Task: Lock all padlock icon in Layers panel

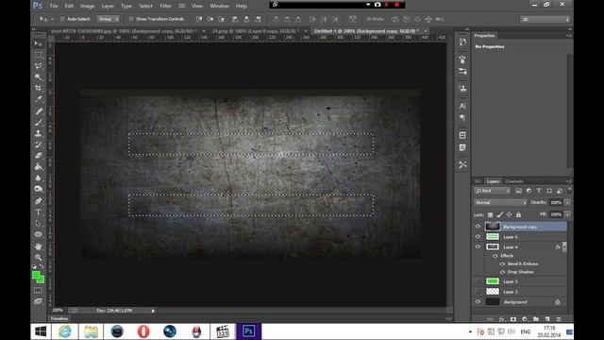Action: (518, 214)
